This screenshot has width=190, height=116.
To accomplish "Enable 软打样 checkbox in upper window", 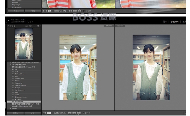I will coord(84,11).
